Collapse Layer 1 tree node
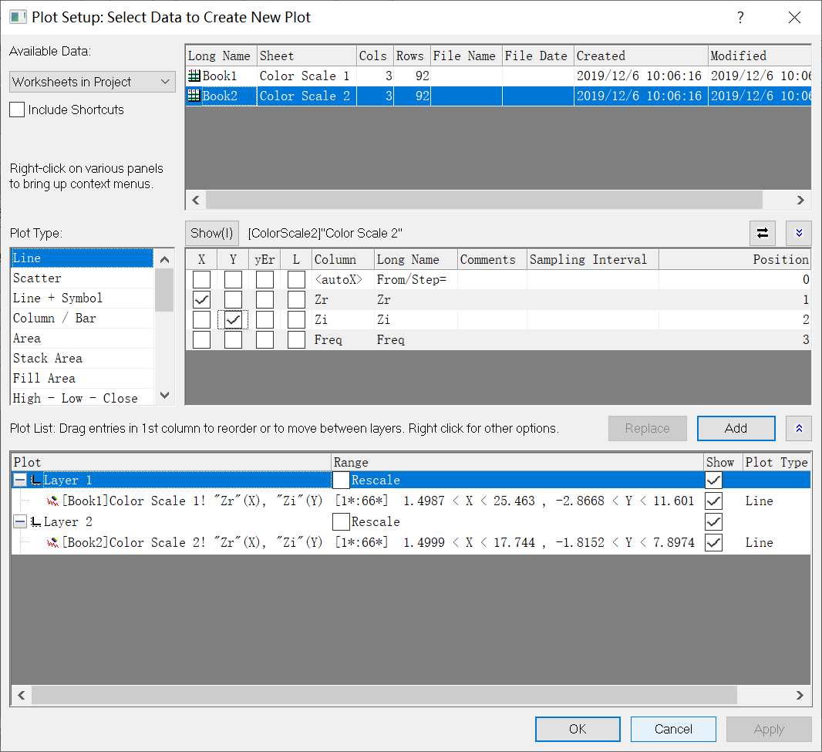 [20, 480]
